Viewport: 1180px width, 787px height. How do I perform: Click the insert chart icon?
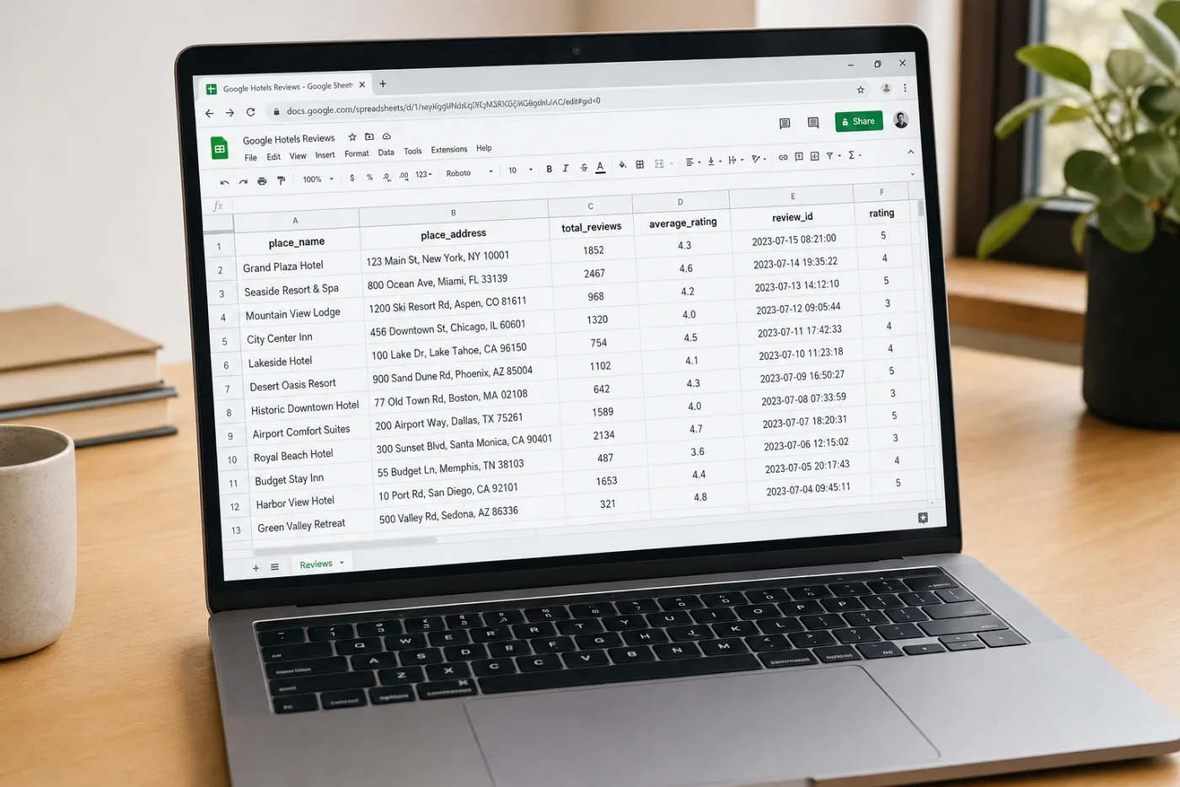coord(814,156)
